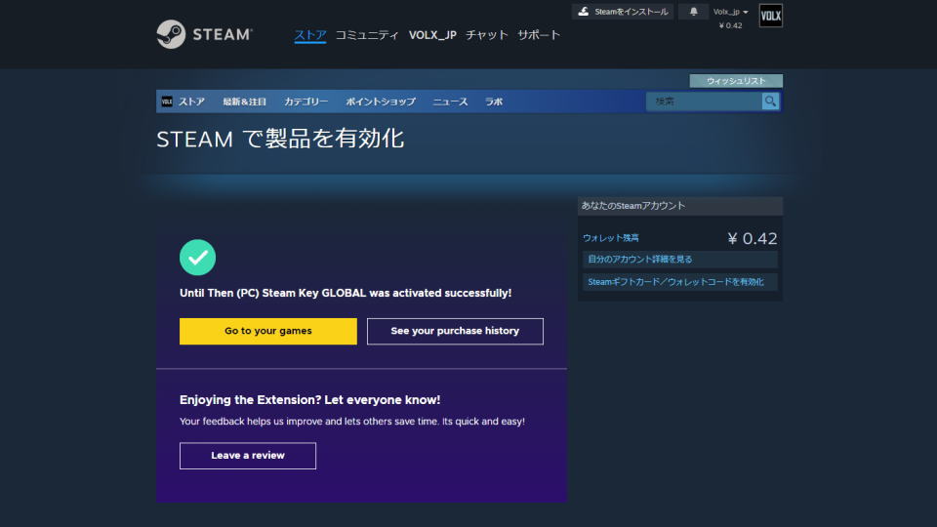Open the 最新＆注目 menu
Screen dimensions: 937x527
tap(244, 101)
